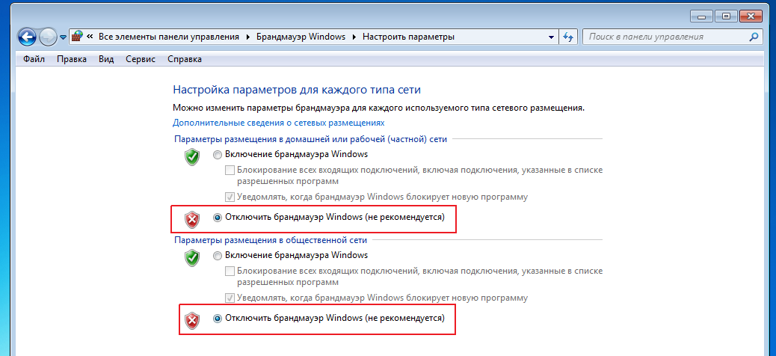
Task: Open 'Дополнительные сведения о сетевых размещениях' link
Action: coord(279,123)
